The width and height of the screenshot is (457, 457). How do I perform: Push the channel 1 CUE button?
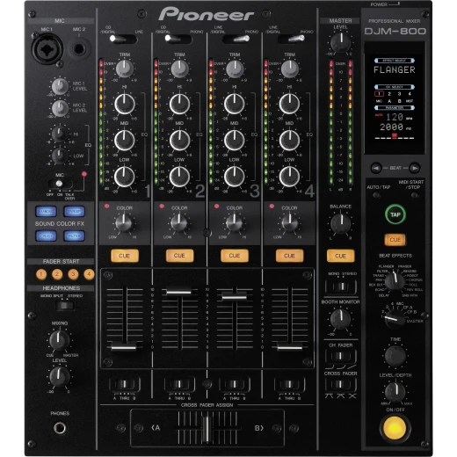pyautogui.click(x=125, y=256)
